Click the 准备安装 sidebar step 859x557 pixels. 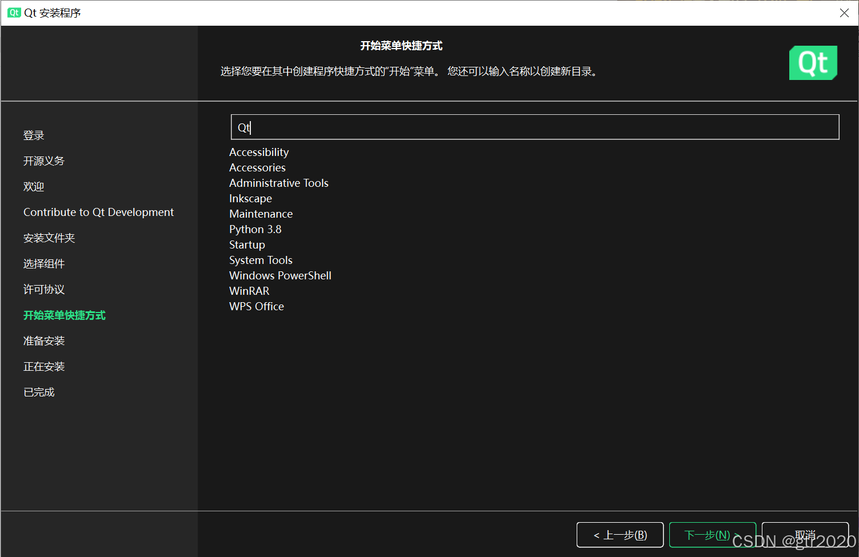44,340
